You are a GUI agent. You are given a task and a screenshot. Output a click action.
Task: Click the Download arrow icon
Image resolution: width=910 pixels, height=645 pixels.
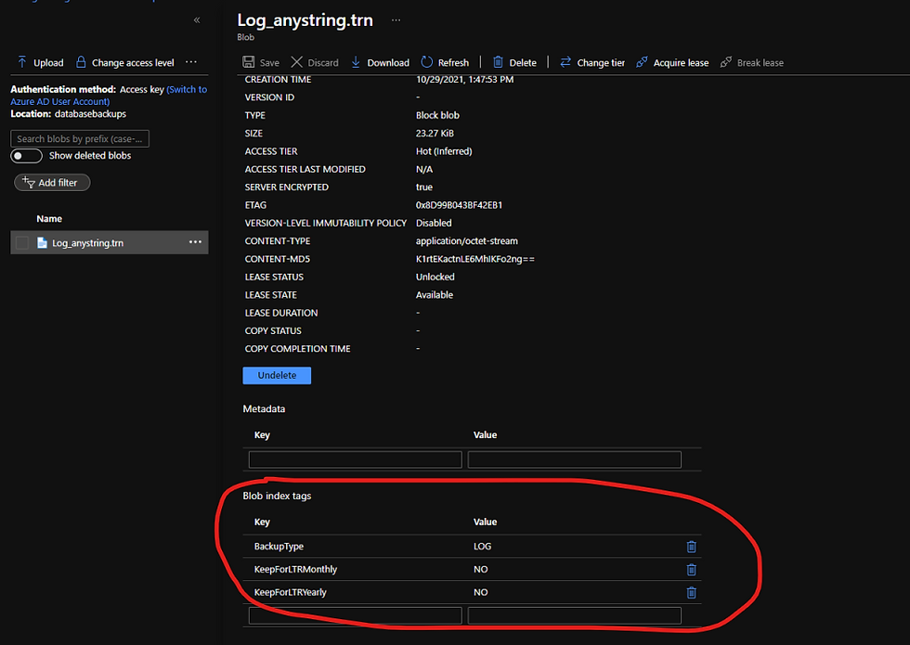click(356, 62)
